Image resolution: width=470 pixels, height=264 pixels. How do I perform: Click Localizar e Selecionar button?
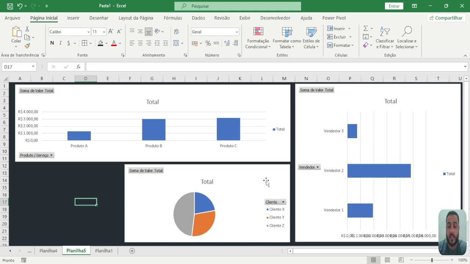coord(407,38)
